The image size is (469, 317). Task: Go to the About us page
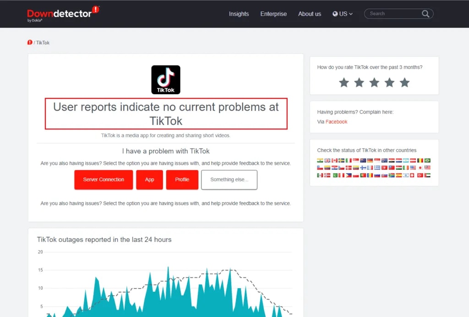310,14
